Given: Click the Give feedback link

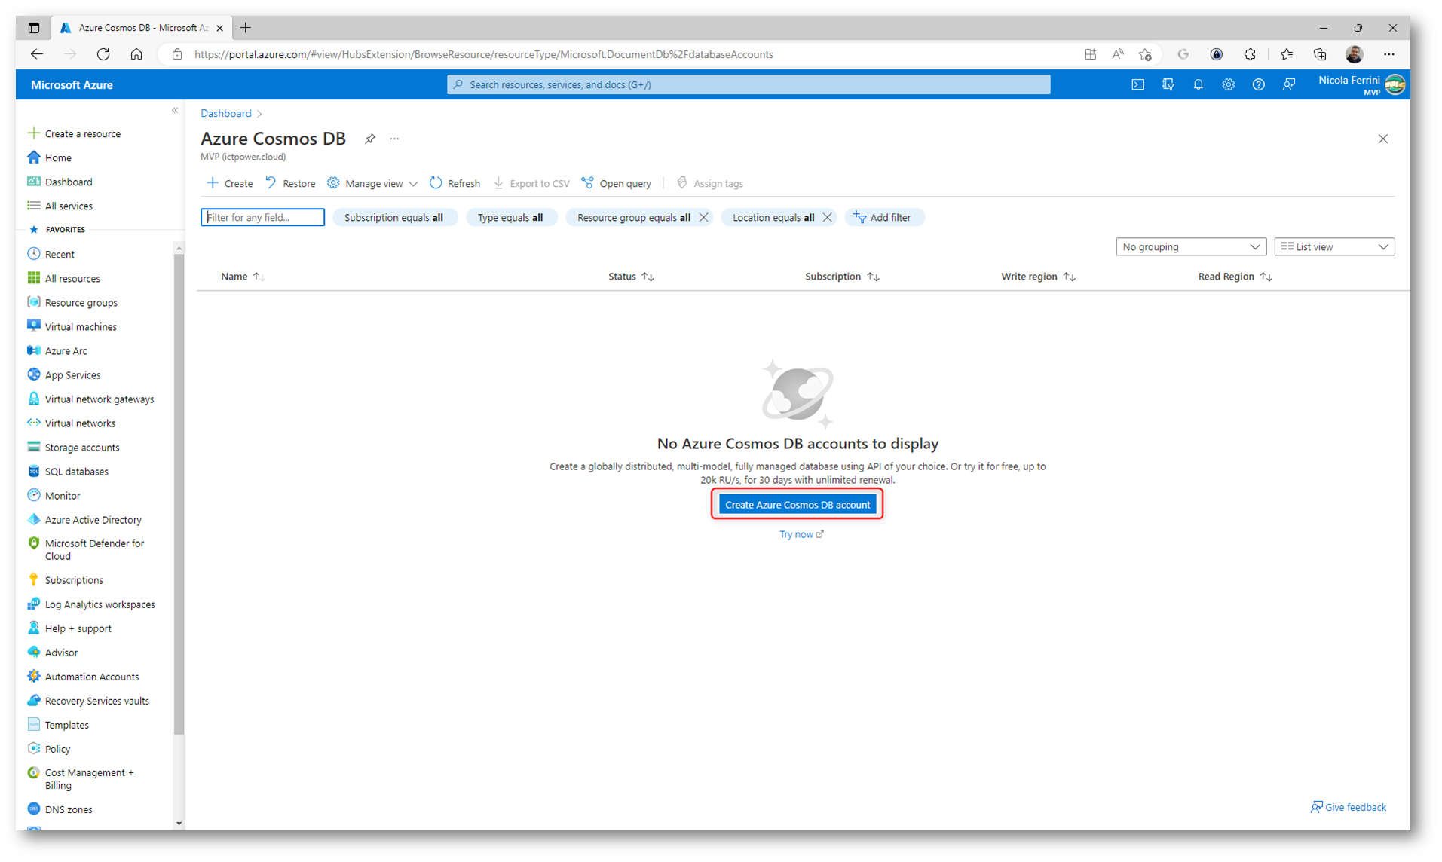Looking at the screenshot, I should coord(1348,807).
